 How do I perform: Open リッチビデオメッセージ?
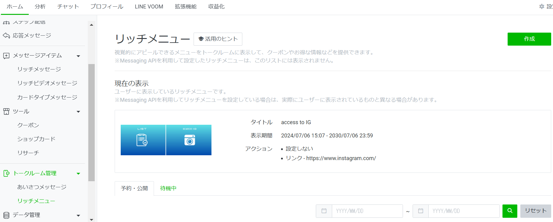pos(47,83)
